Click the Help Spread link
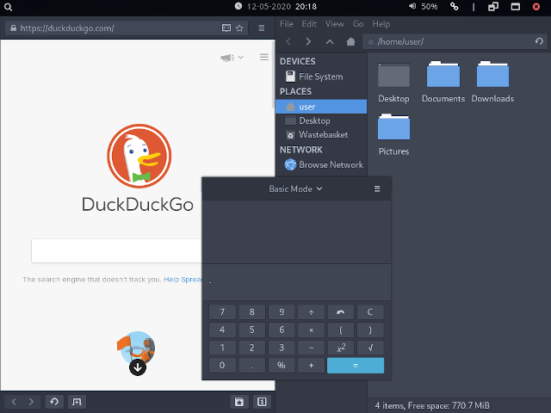Image resolution: width=551 pixels, height=413 pixels. (182, 280)
